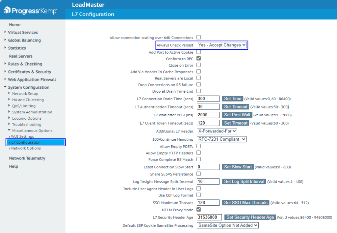The width and height of the screenshot is (337, 233).
Task: Click L7 Security Header Age field
Action: coord(209,217)
